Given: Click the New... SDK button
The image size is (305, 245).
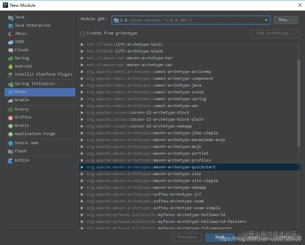Looking at the screenshot, I should (x=286, y=20).
